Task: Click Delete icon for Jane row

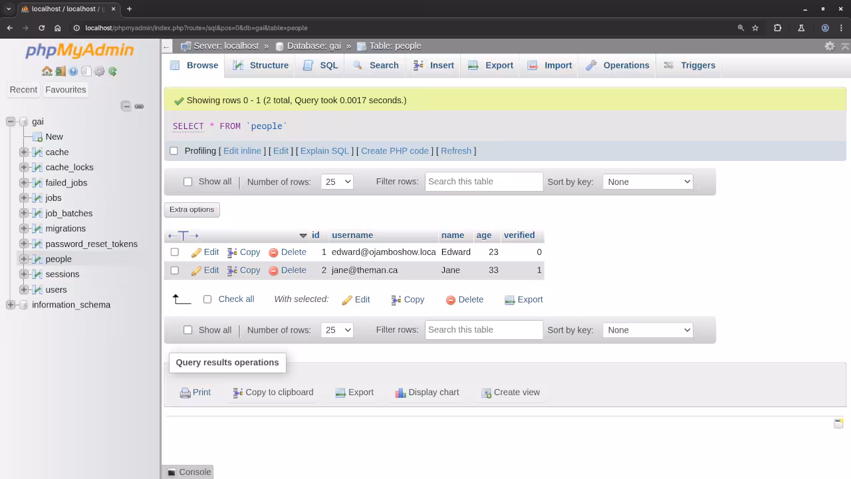Action: pos(273,271)
